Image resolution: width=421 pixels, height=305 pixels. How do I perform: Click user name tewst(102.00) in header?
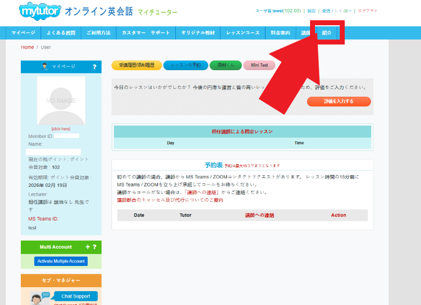pyautogui.click(x=278, y=11)
